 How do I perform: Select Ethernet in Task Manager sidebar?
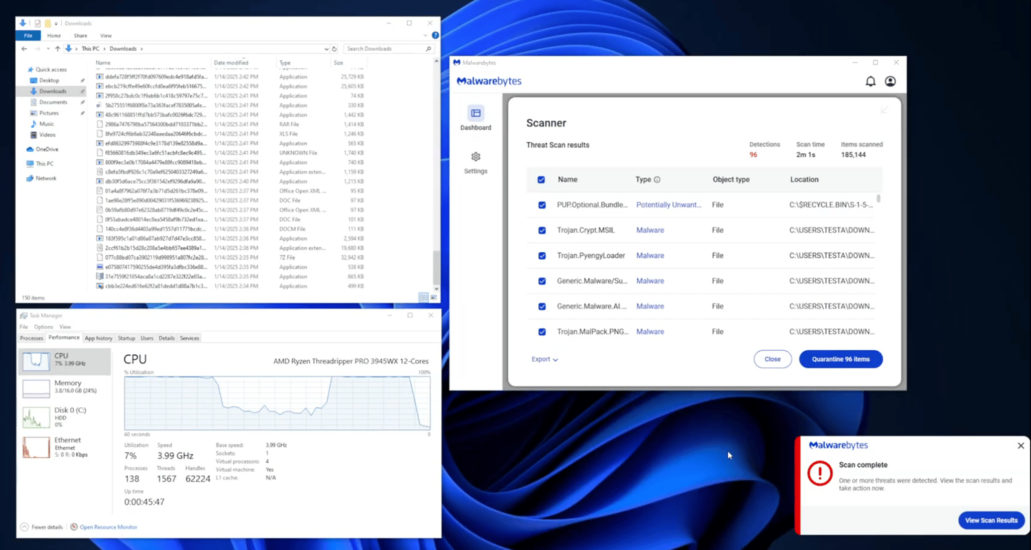[x=65, y=446]
